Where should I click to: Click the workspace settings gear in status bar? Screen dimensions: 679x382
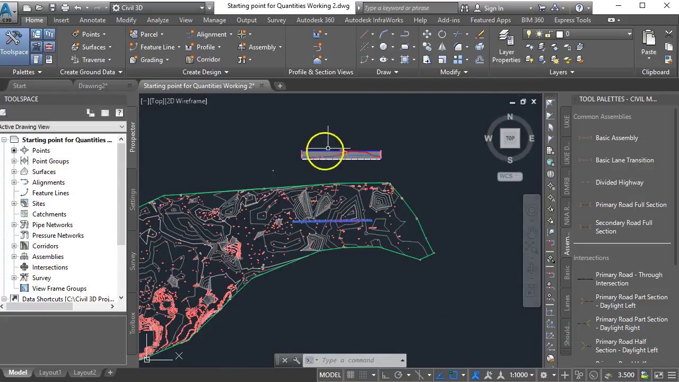(543, 375)
